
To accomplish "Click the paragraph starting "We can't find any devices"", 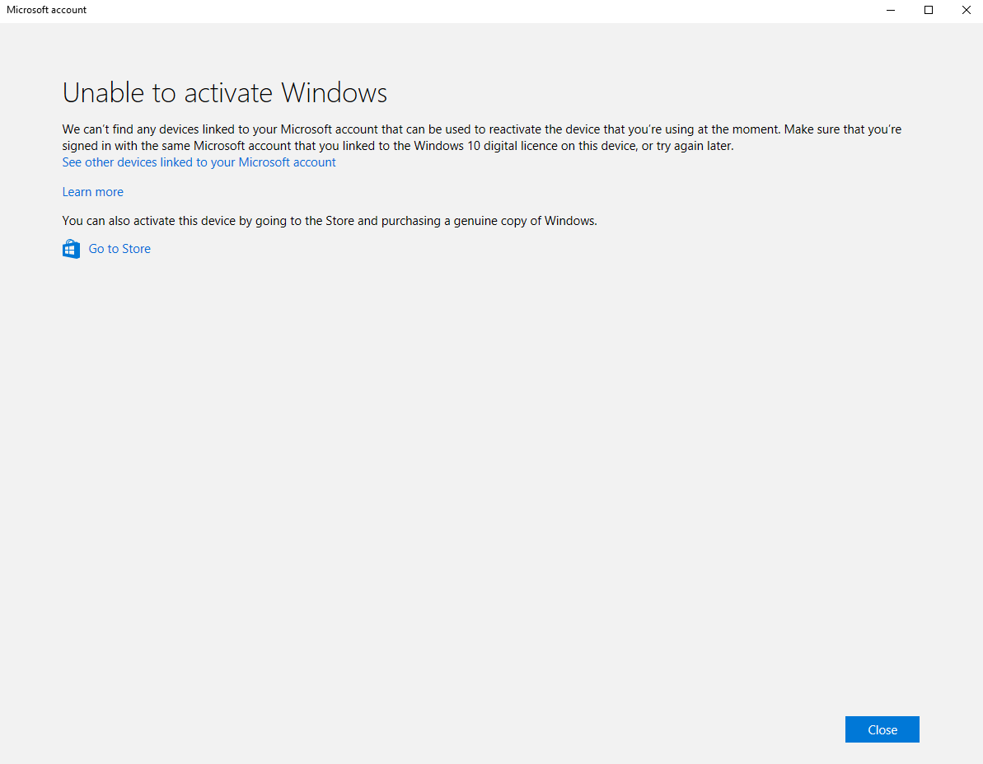I will (x=481, y=138).
